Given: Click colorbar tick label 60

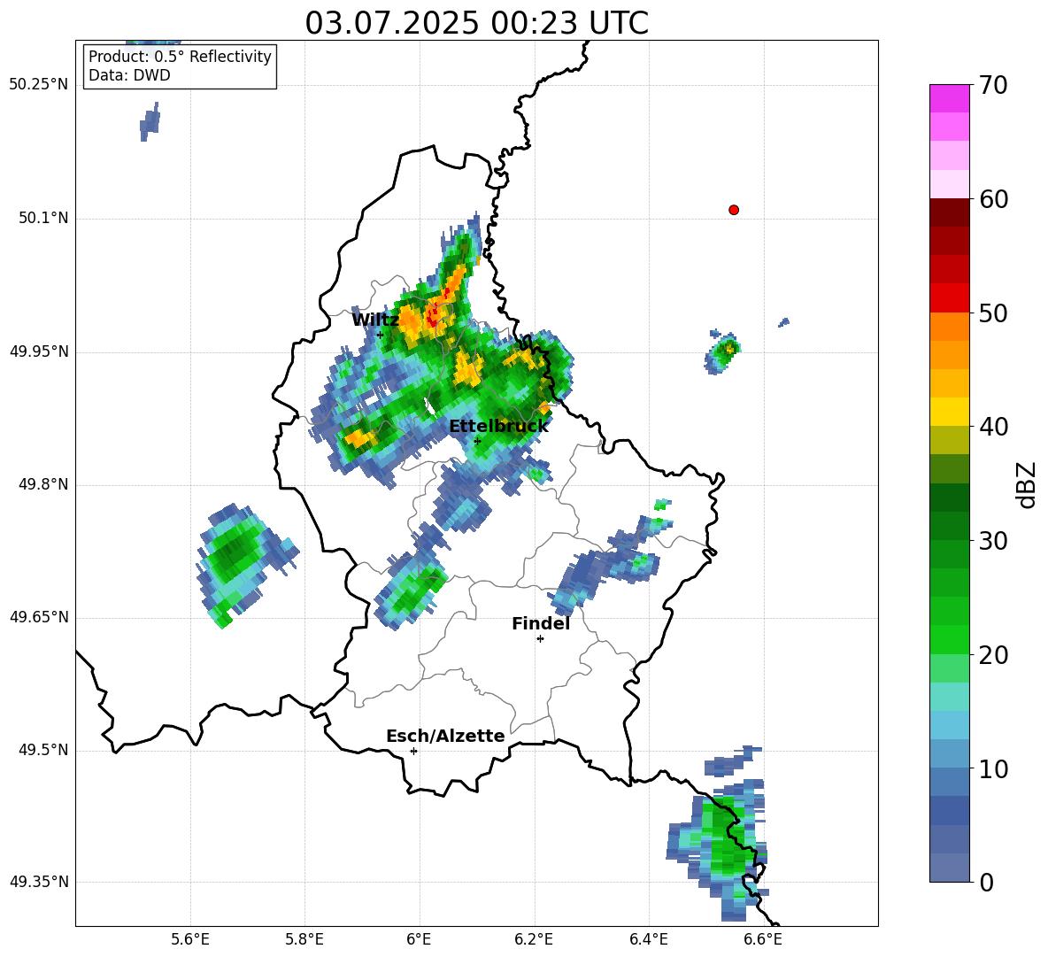Looking at the screenshot, I should [x=993, y=199].
